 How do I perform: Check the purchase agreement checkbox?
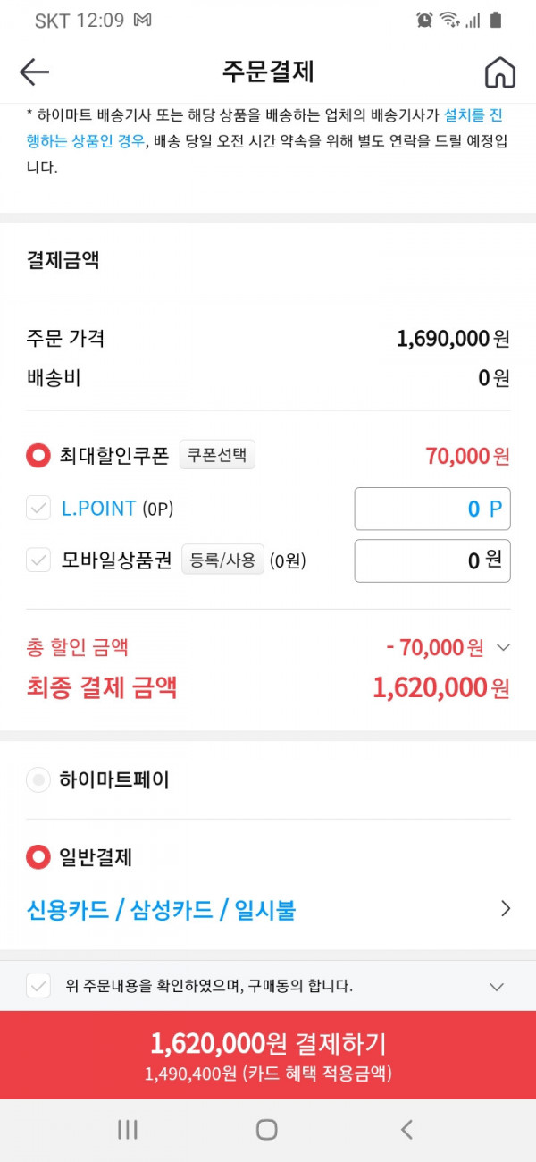(x=38, y=987)
